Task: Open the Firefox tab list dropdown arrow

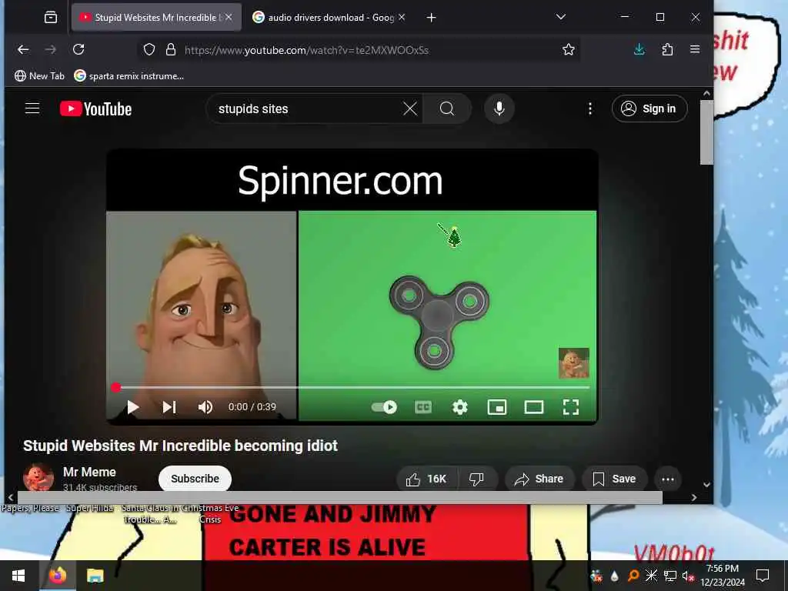Action: [561, 17]
